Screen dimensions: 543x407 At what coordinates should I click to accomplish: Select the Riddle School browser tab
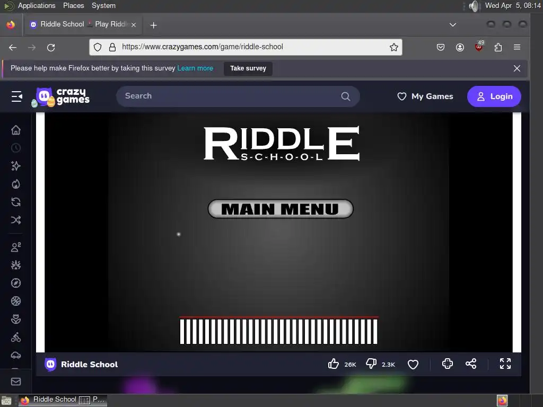click(x=83, y=24)
